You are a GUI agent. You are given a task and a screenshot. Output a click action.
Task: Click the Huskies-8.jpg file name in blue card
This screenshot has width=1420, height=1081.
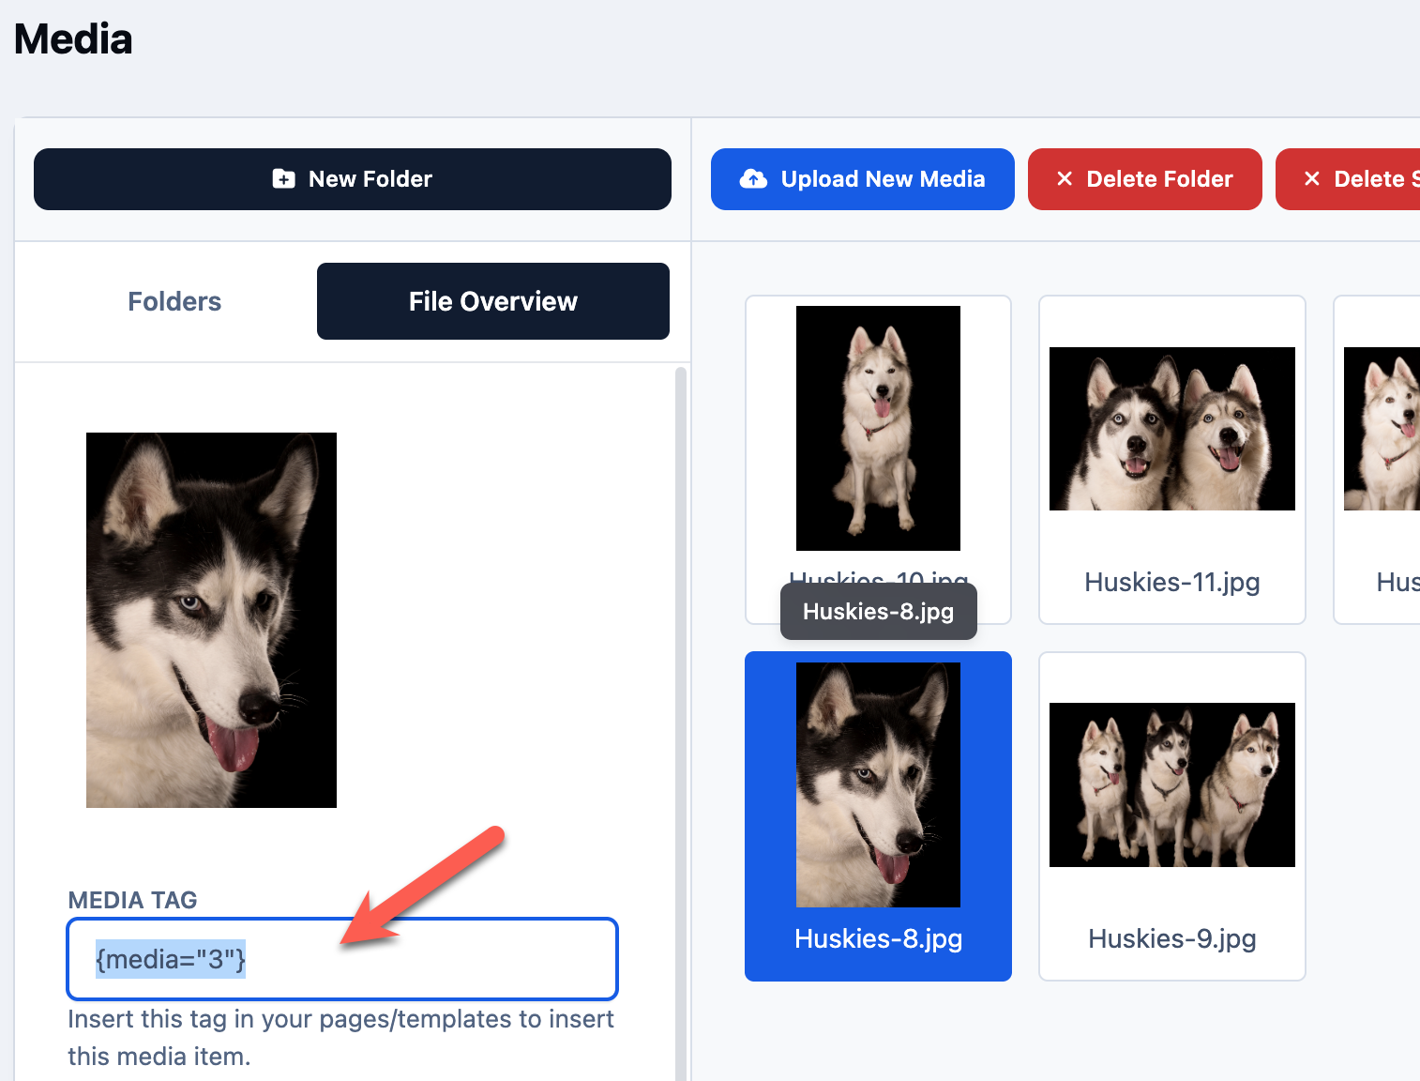(x=878, y=938)
